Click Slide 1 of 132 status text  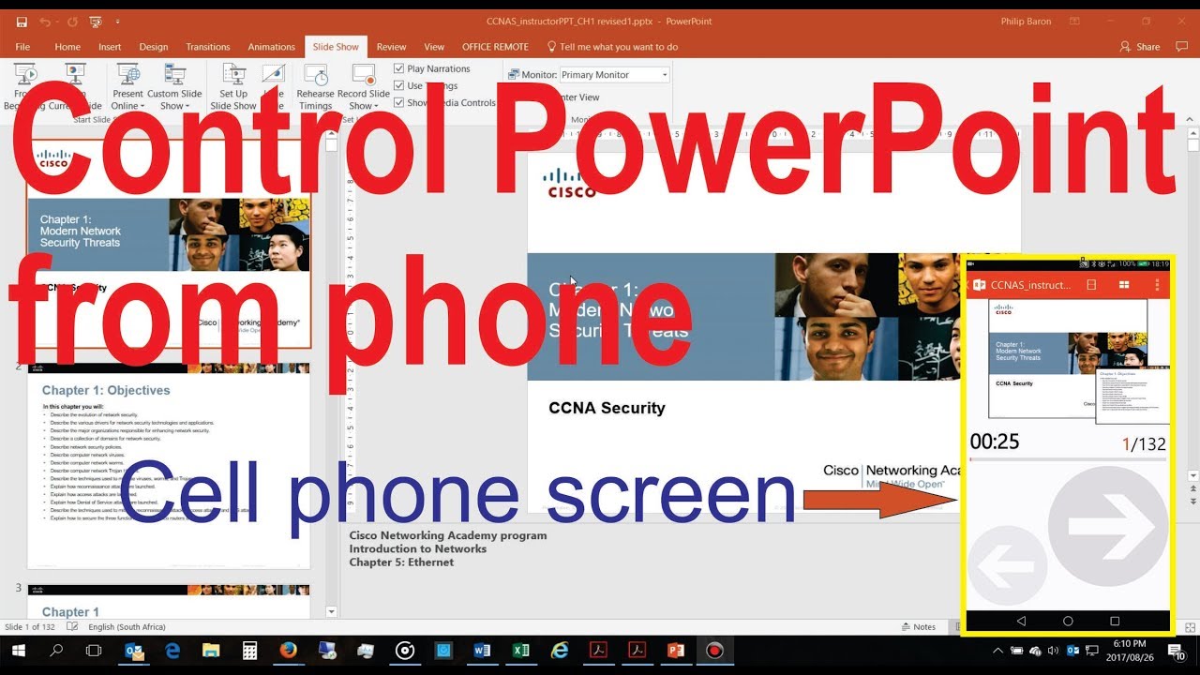(x=29, y=627)
